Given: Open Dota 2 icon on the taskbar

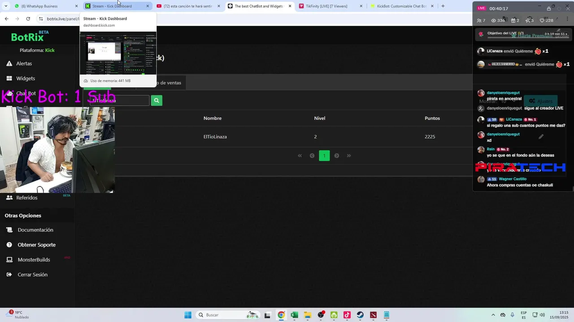Looking at the screenshot, I should coord(373,315).
